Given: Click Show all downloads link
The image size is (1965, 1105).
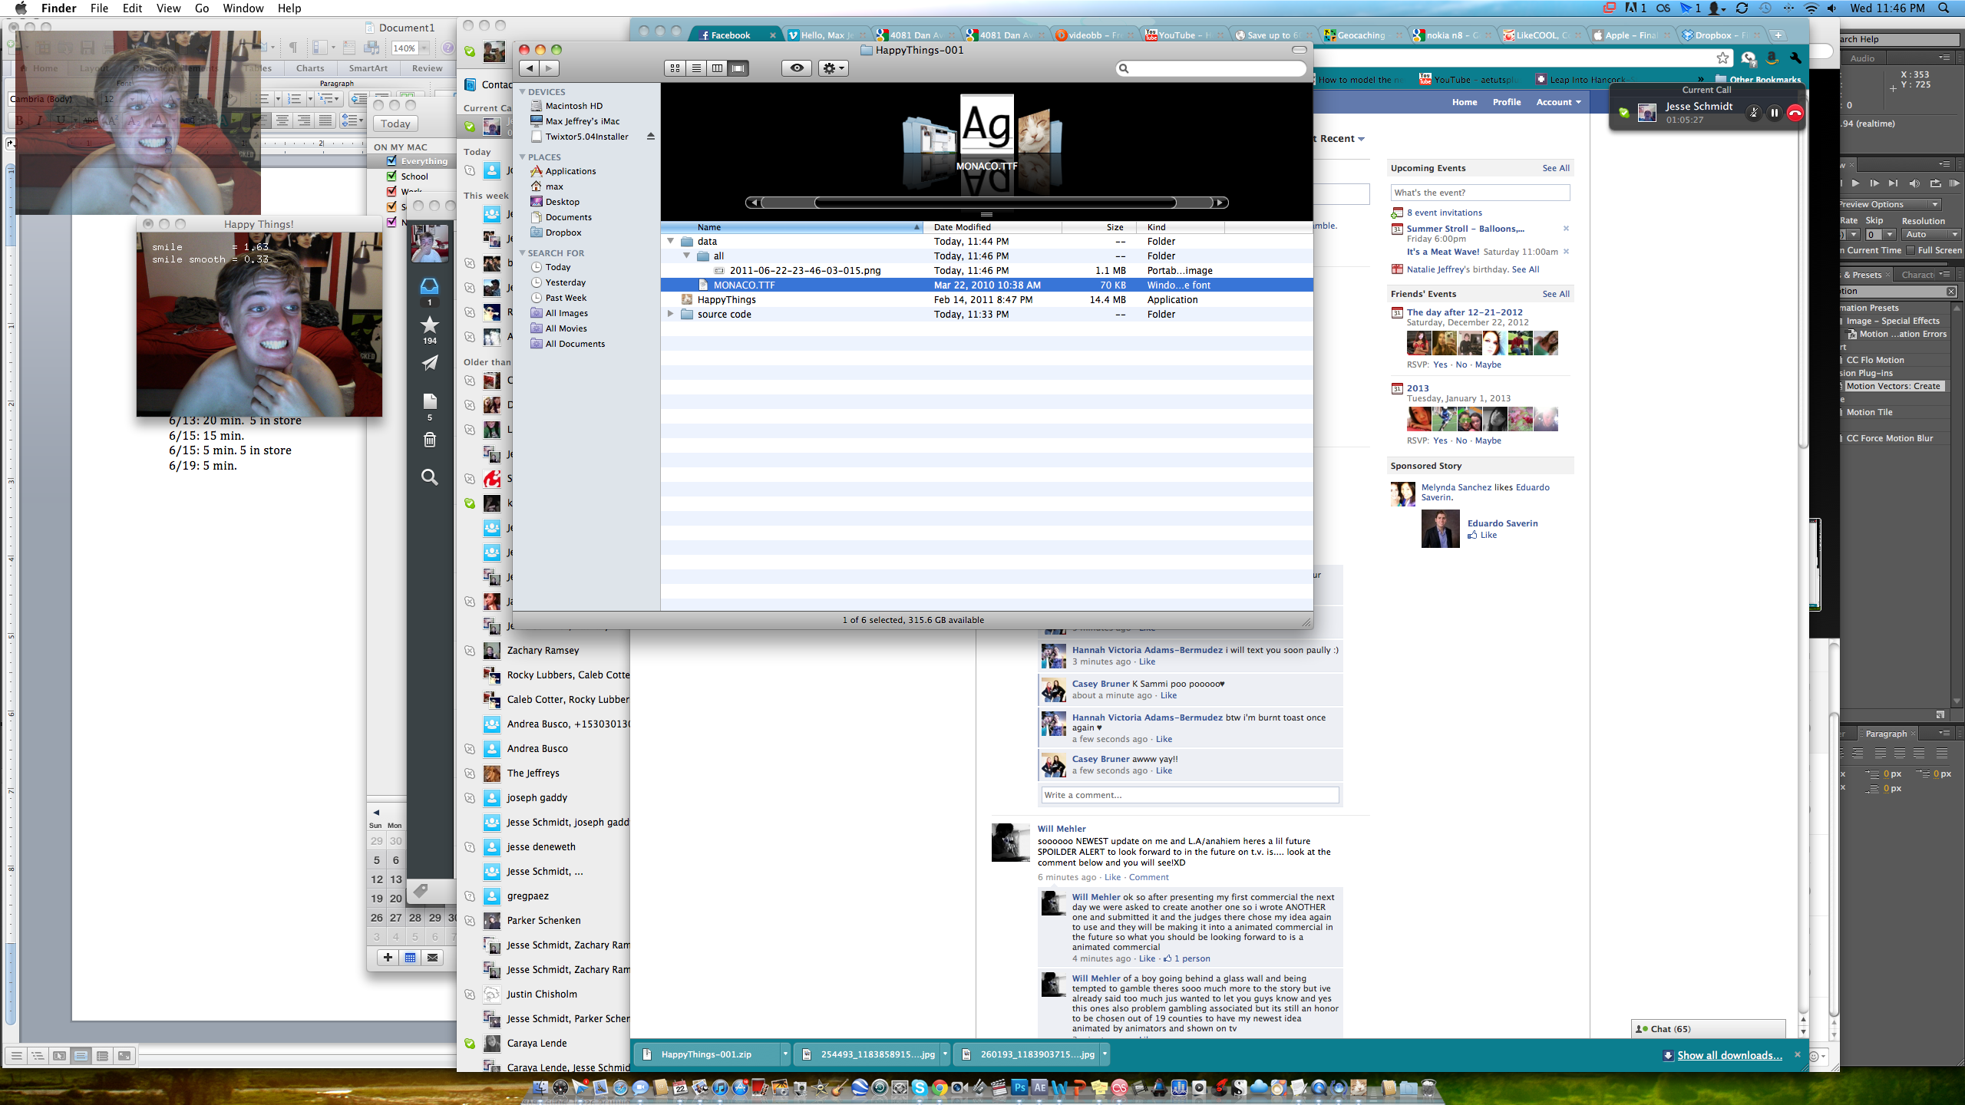Looking at the screenshot, I should (1730, 1055).
